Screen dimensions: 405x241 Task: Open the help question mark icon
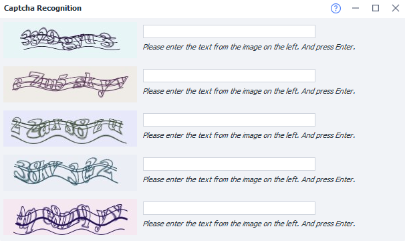point(335,8)
